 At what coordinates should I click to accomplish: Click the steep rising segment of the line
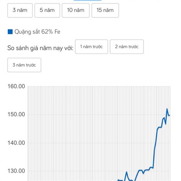coord(155,149)
